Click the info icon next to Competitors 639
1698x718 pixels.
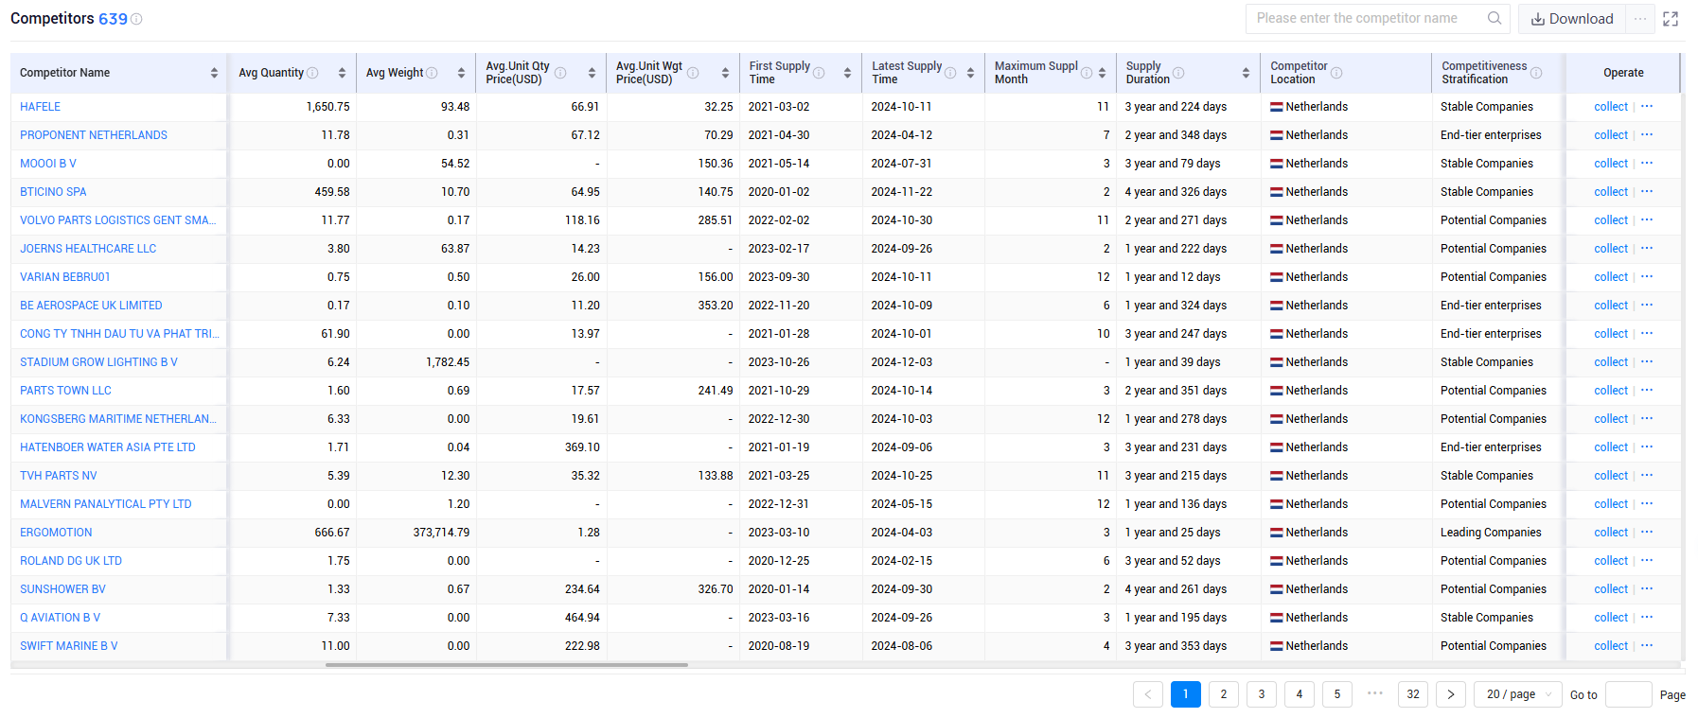click(x=136, y=19)
